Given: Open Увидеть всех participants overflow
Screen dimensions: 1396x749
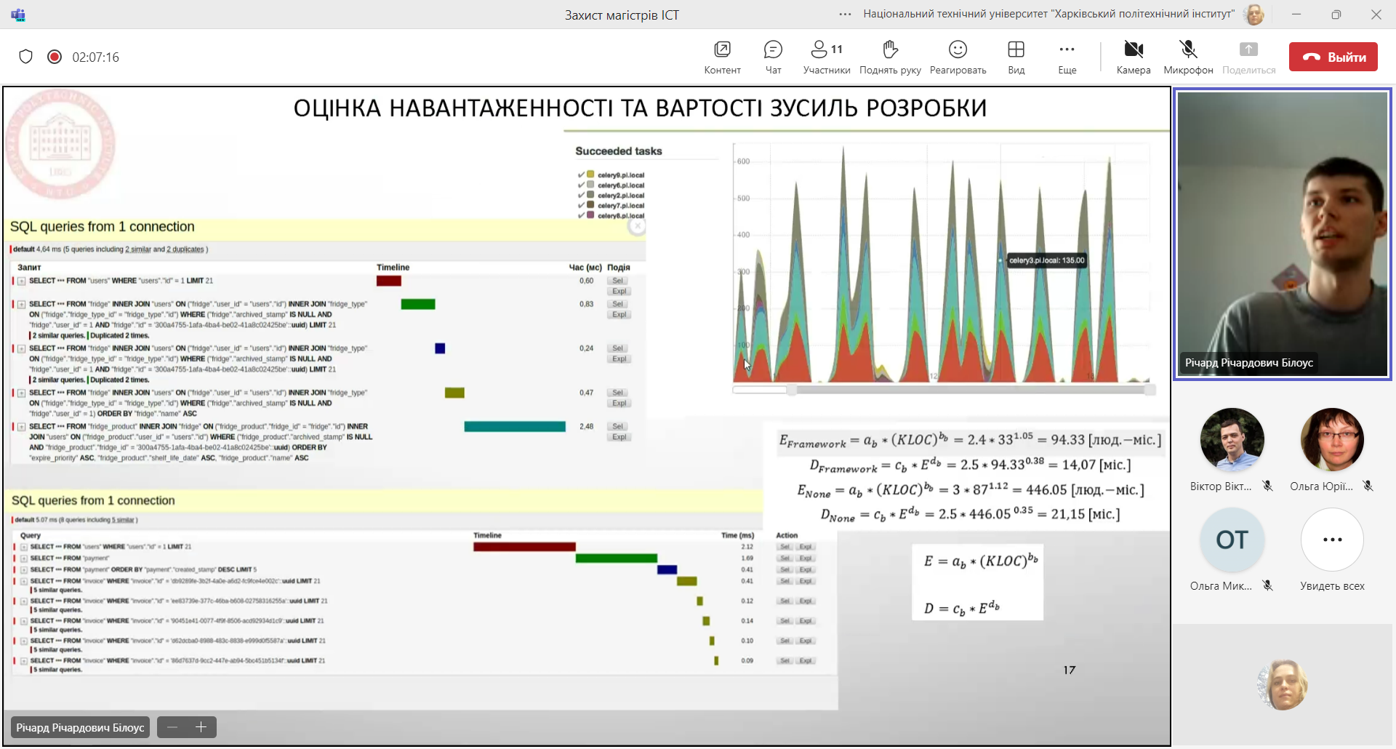Looking at the screenshot, I should click(x=1332, y=540).
